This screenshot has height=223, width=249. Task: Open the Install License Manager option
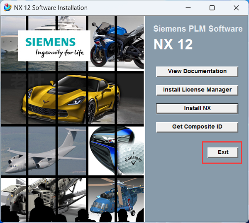197,90
